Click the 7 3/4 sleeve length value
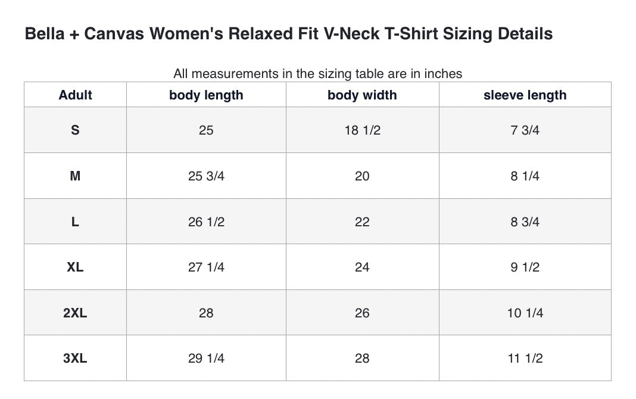Image resolution: width=636 pixels, height=399 pixels. 525,130
